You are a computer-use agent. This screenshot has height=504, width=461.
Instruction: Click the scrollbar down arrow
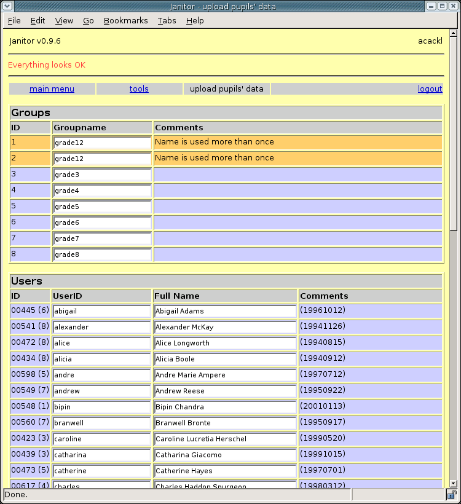click(453, 484)
